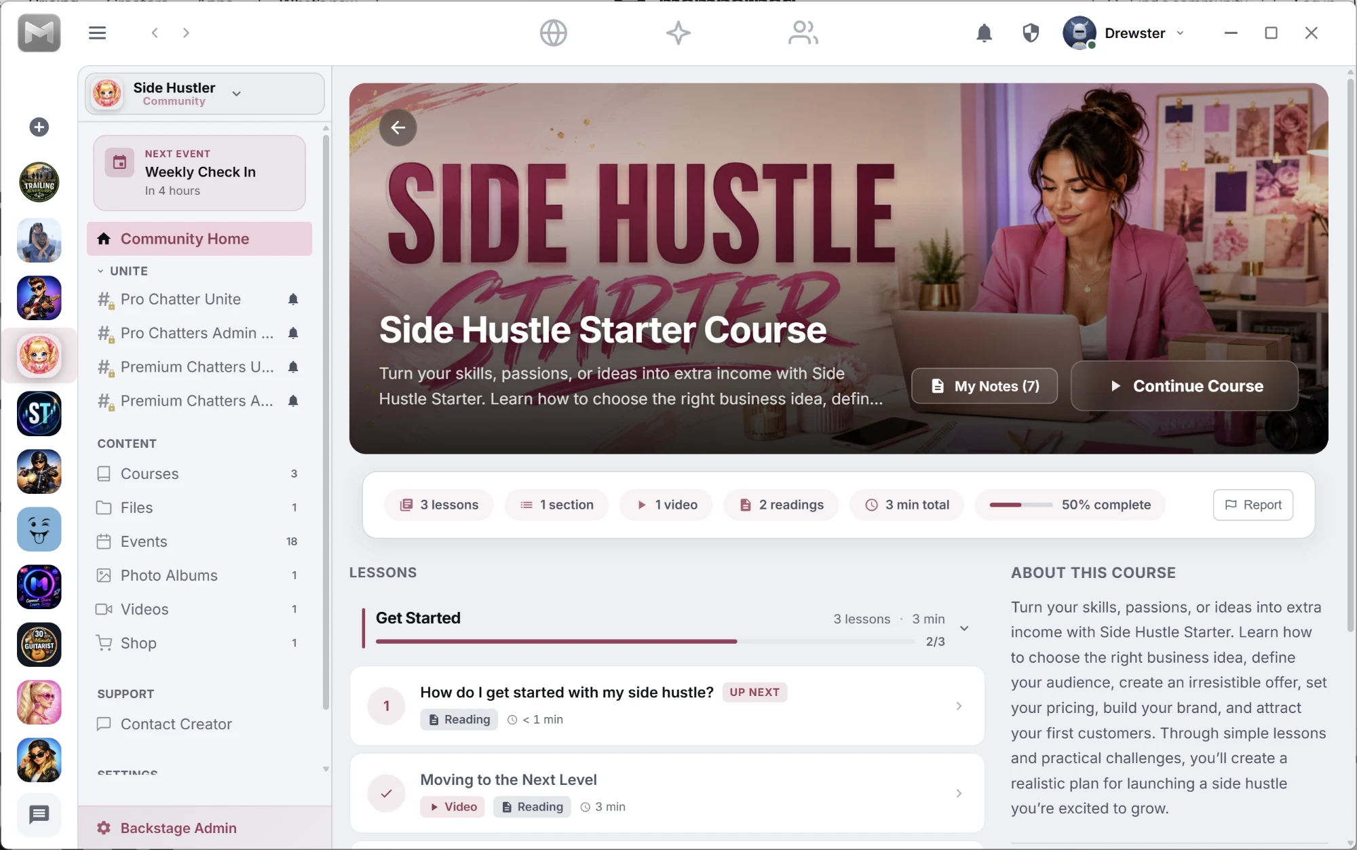Go back with the left arrow navigation
1357x850 pixels.
coord(155,33)
